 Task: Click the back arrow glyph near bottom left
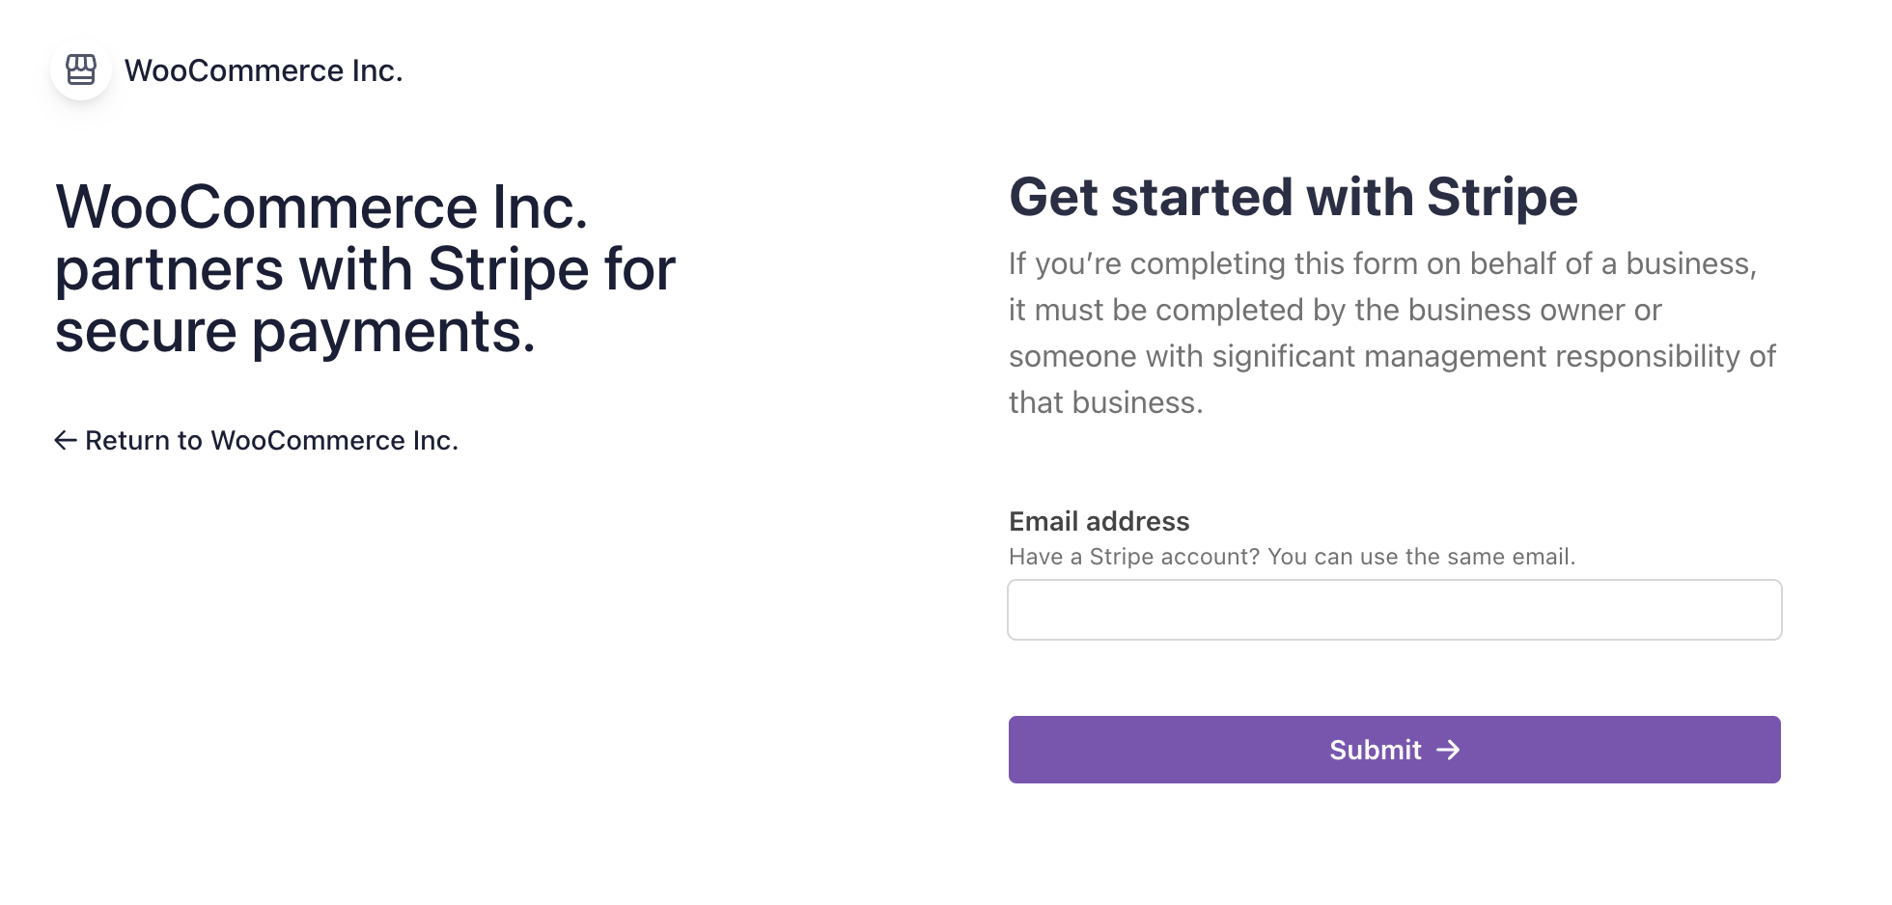[x=65, y=441]
